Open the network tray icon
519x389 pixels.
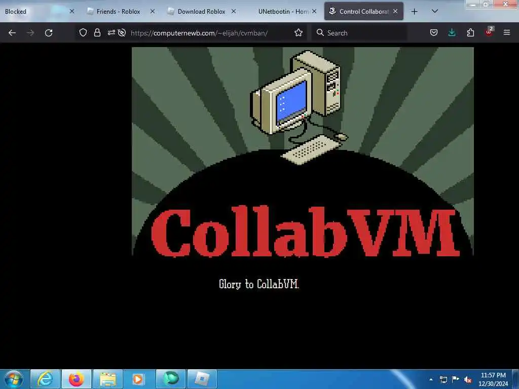pyautogui.click(x=443, y=379)
